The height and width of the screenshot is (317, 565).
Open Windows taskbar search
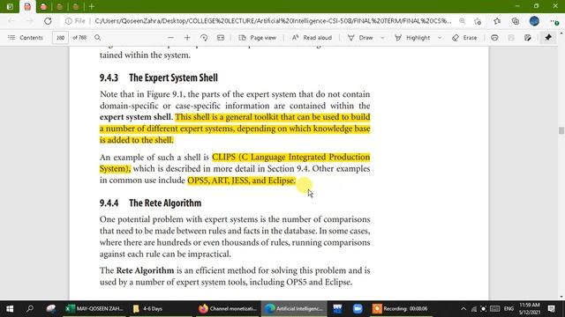click(30, 308)
